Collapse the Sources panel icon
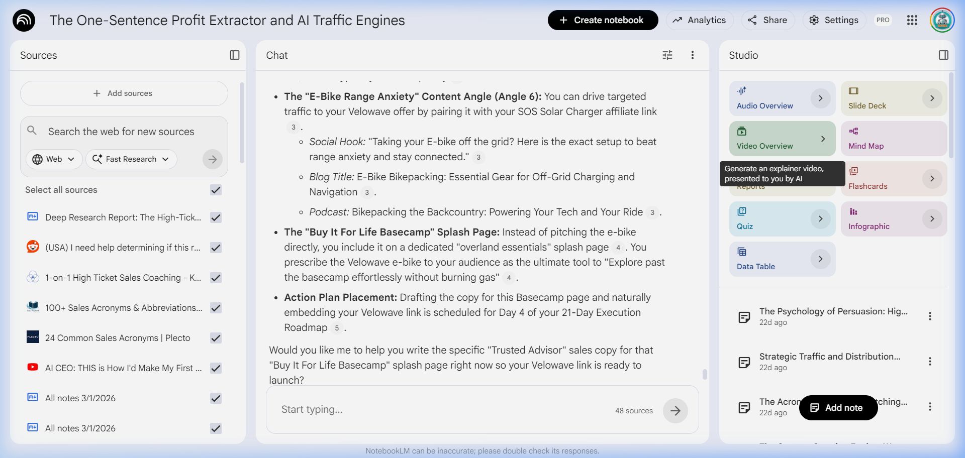 pyautogui.click(x=234, y=55)
